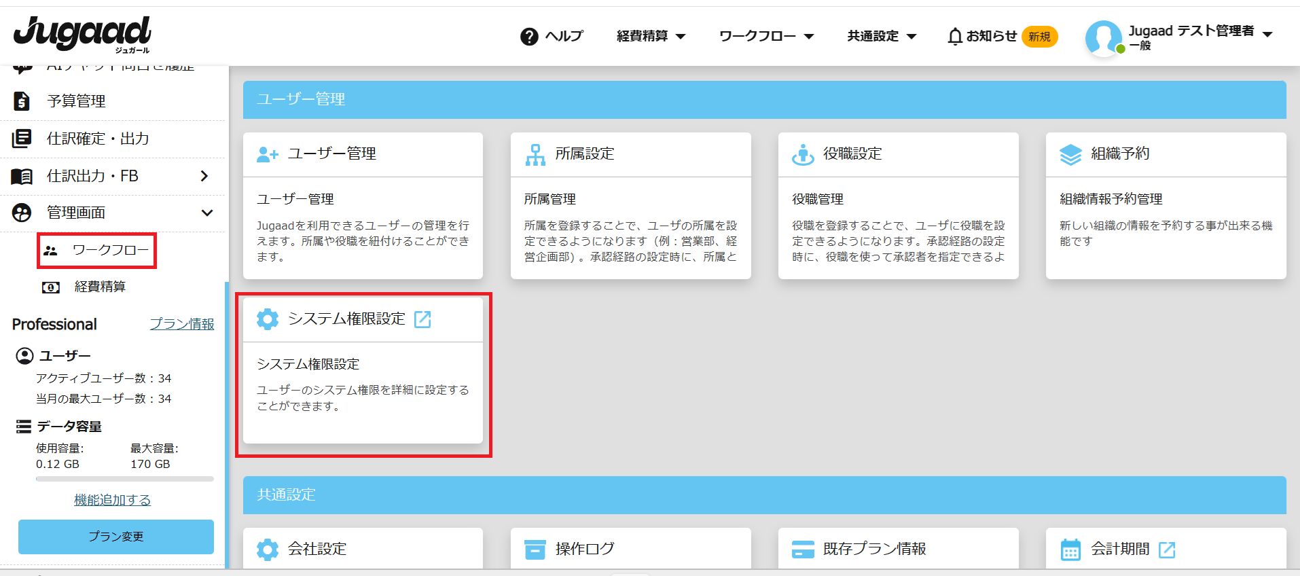Click the プラン変更 button
The height and width of the screenshot is (576, 1300).
(x=116, y=537)
